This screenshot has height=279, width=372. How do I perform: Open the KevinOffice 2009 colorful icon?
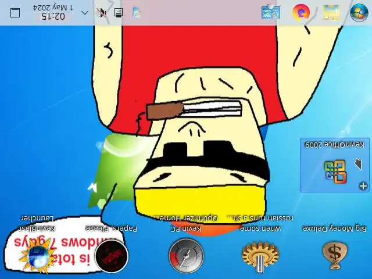click(x=335, y=171)
